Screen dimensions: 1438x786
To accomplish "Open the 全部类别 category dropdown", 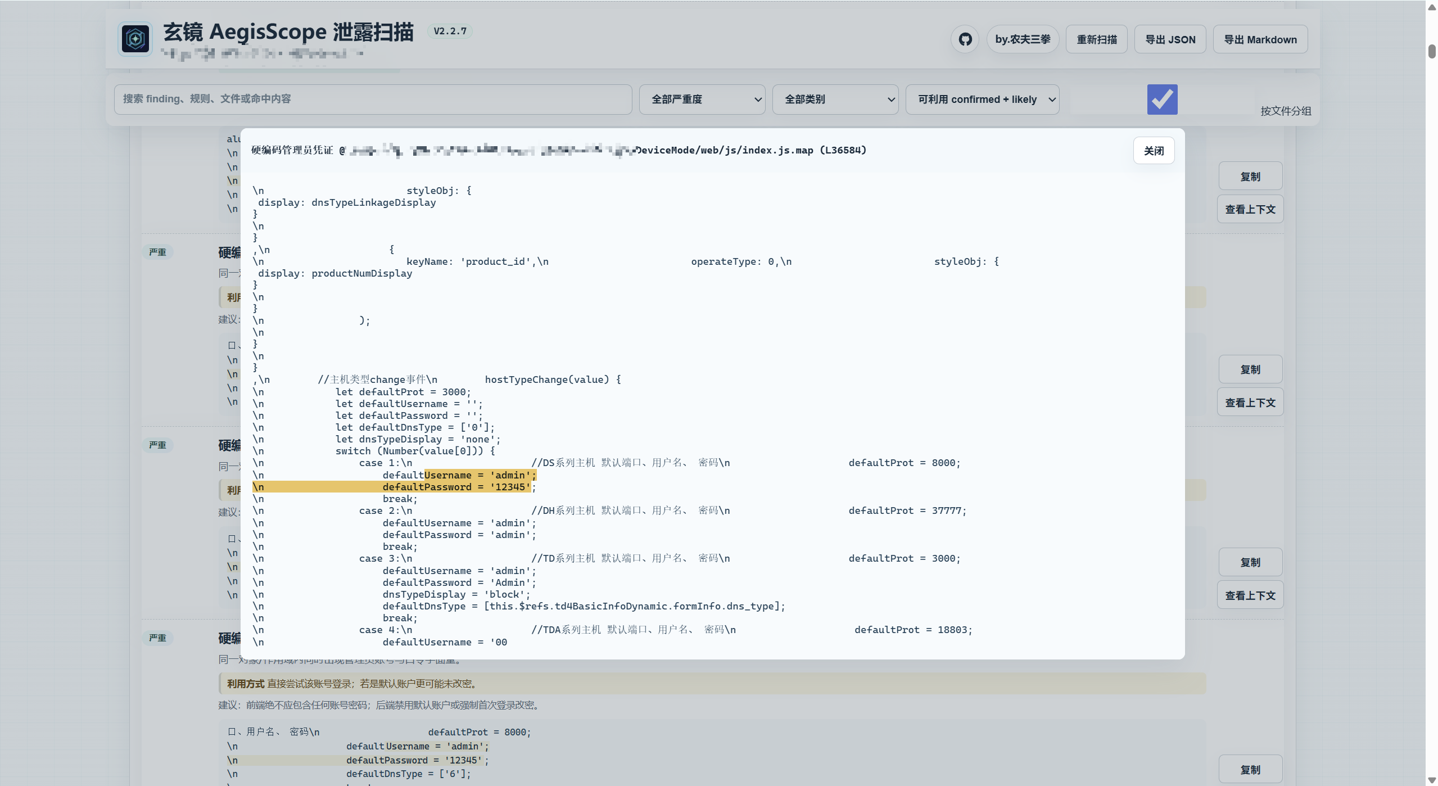I will coord(835,99).
